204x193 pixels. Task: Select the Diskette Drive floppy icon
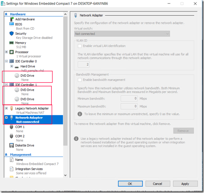[12, 145]
